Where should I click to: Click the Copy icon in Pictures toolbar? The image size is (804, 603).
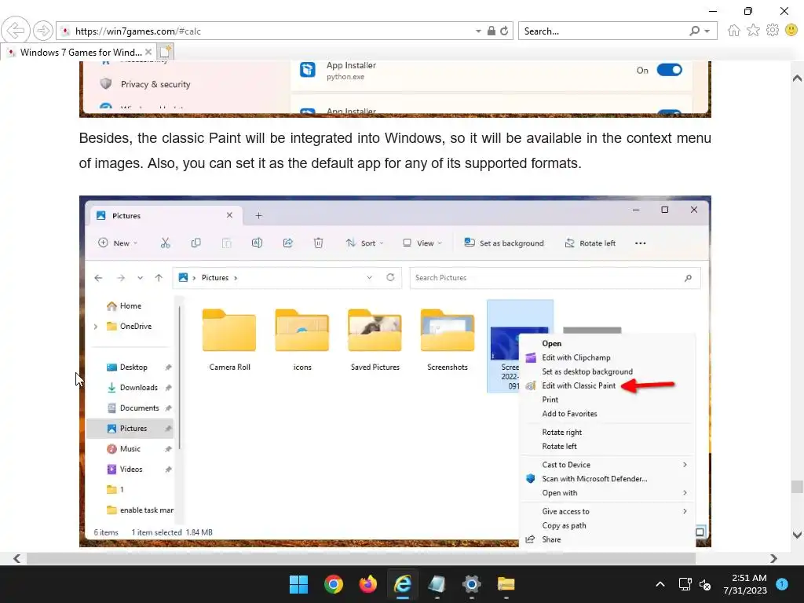pos(196,243)
